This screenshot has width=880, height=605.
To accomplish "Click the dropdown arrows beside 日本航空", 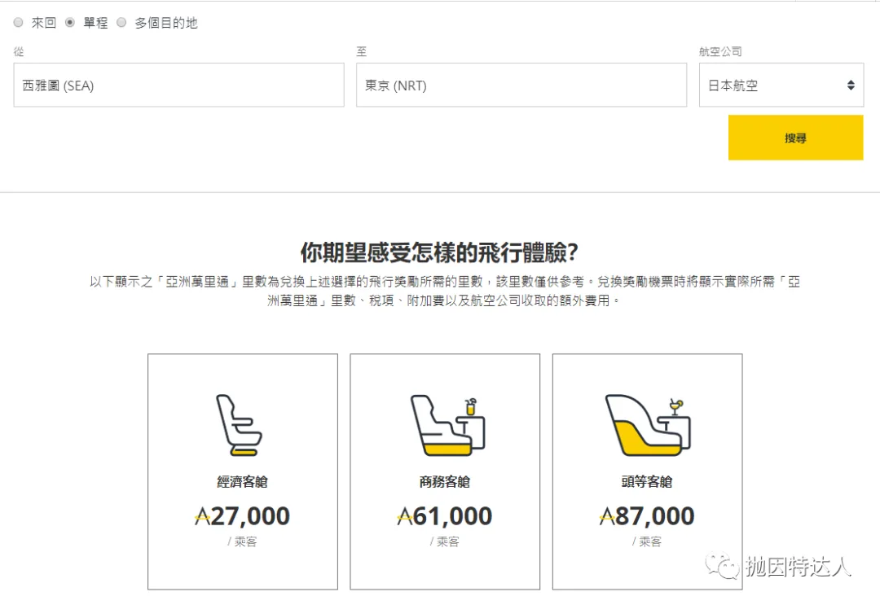I will click(849, 85).
